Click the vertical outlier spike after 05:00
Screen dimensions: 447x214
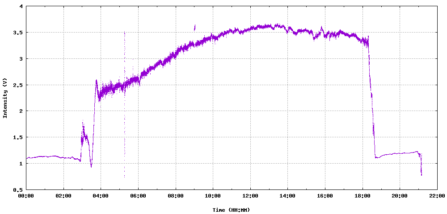point(125,104)
